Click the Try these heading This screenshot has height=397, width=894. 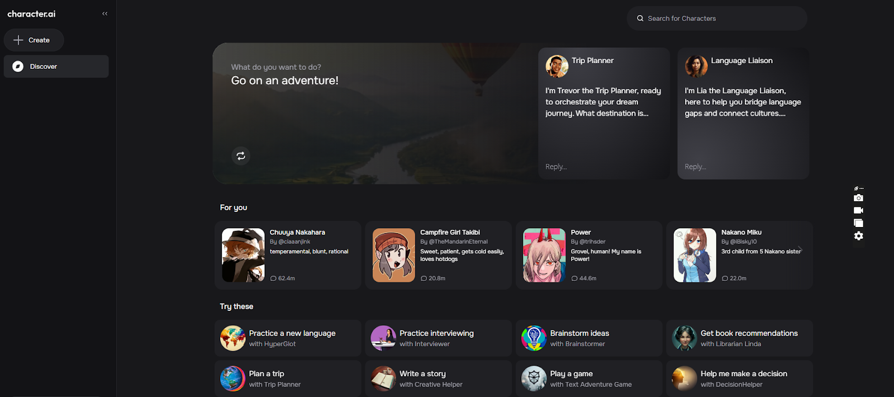coord(236,306)
